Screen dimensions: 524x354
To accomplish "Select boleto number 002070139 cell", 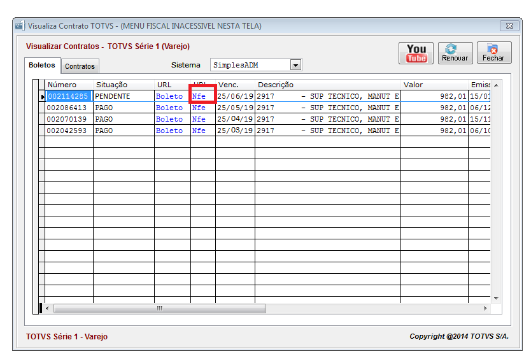I will [69, 119].
